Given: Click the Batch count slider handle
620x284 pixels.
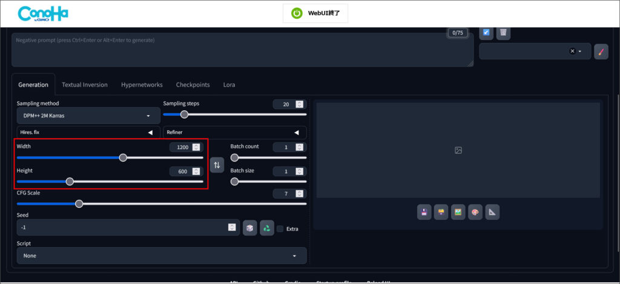Looking at the screenshot, I should pos(234,158).
